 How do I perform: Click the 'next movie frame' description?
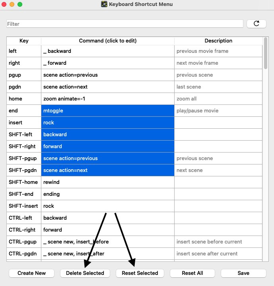click(x=218, y=63)
